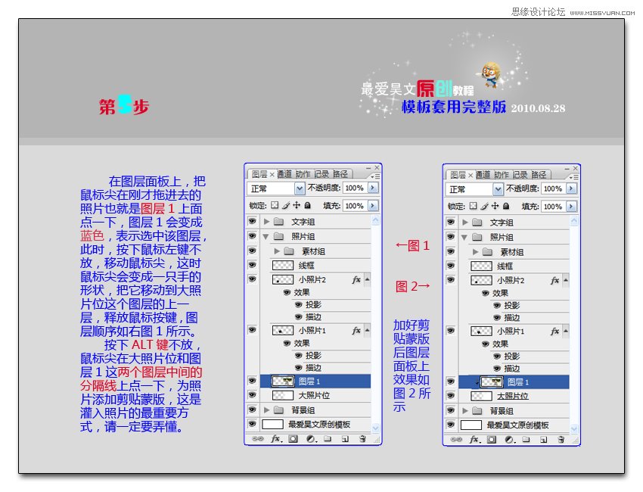Image resolution: width=643 pixels, height=492 pixels.
Task: Click trash delete icon in right panel
Action: point(561,440)
